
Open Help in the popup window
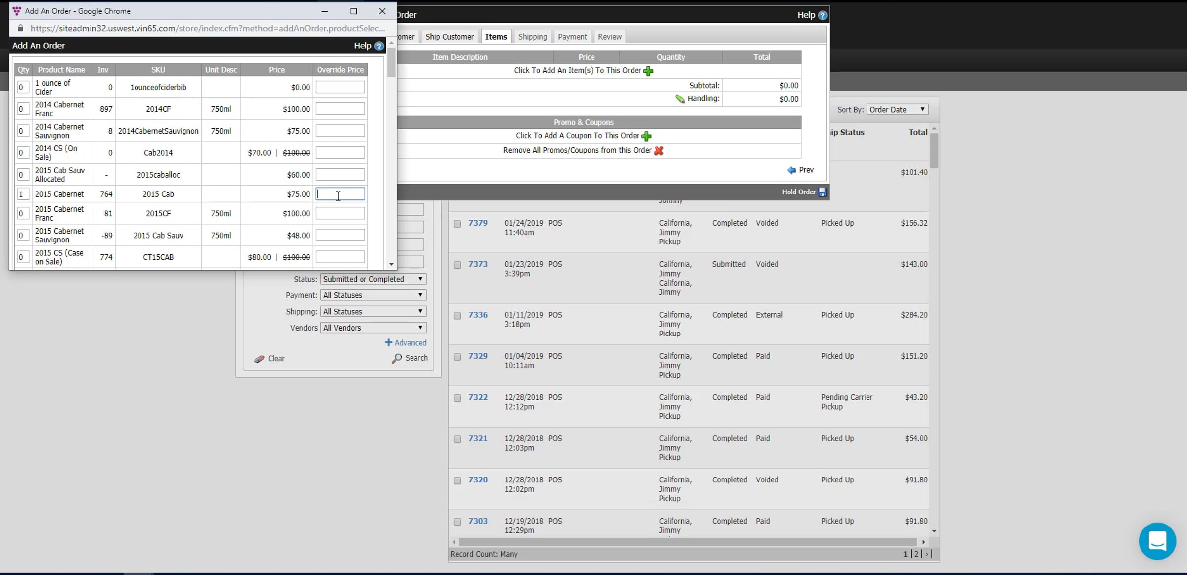378,46
